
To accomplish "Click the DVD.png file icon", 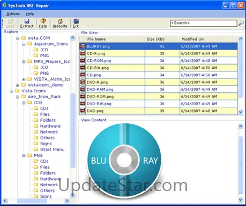I will [x=83, y=111].
